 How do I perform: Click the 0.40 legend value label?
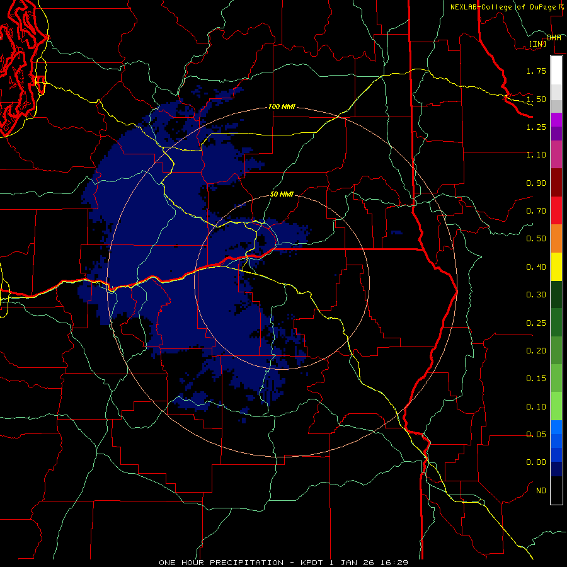[x=536, y=267]
